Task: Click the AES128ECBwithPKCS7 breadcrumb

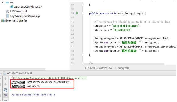Action: tap(98, 68)
